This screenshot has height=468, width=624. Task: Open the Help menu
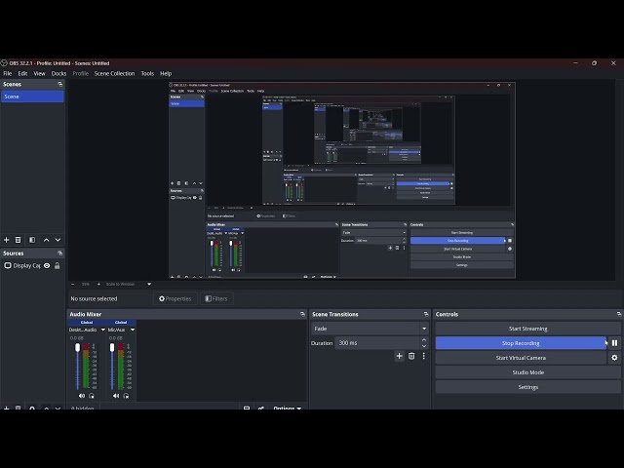click(166, 74)
